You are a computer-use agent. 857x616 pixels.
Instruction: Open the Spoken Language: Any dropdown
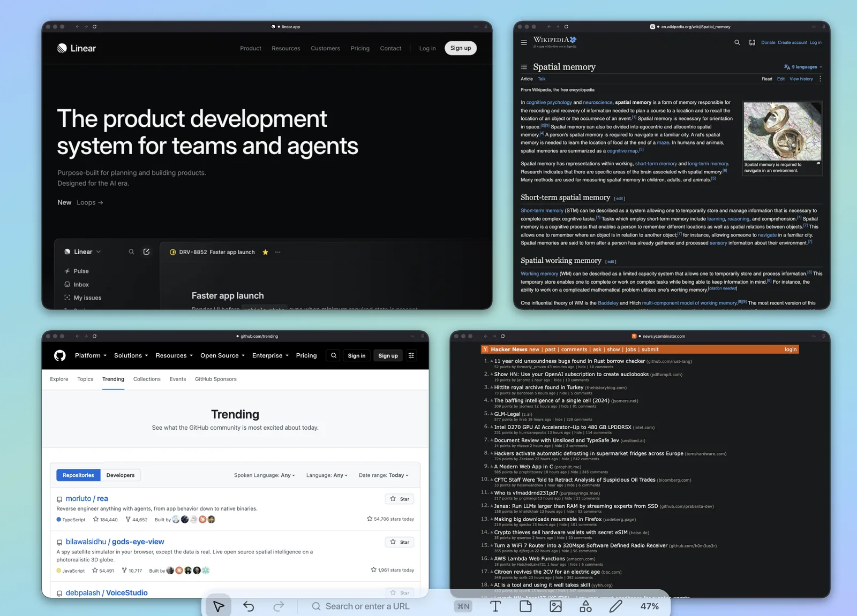[x=264, y=475]
